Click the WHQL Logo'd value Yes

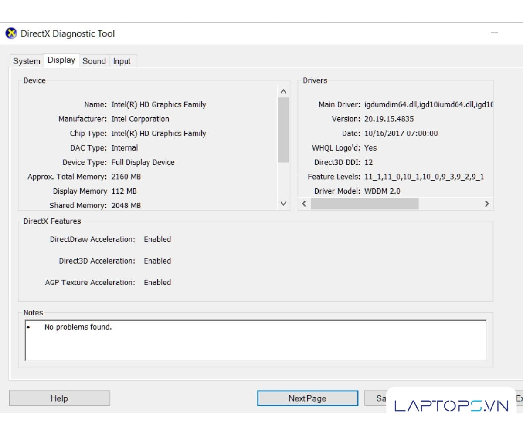[x=370, y=148]
